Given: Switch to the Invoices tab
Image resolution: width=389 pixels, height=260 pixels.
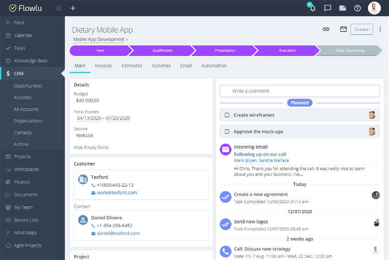Looking at the screenshot, I should (103, 66).
